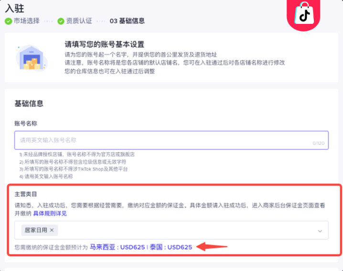The image size is (343, 271).
Task: Click the warehouse illustration icon
Action: [x=32, y=58]
